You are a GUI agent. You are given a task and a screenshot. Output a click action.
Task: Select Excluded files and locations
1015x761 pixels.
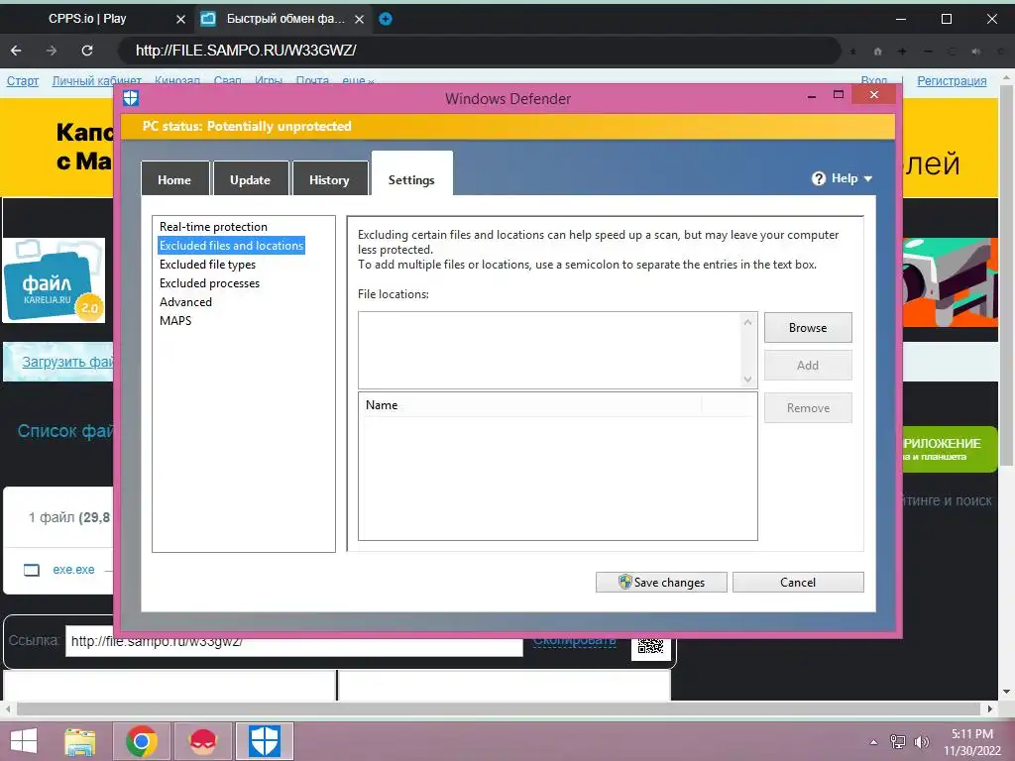click(231, 246)
